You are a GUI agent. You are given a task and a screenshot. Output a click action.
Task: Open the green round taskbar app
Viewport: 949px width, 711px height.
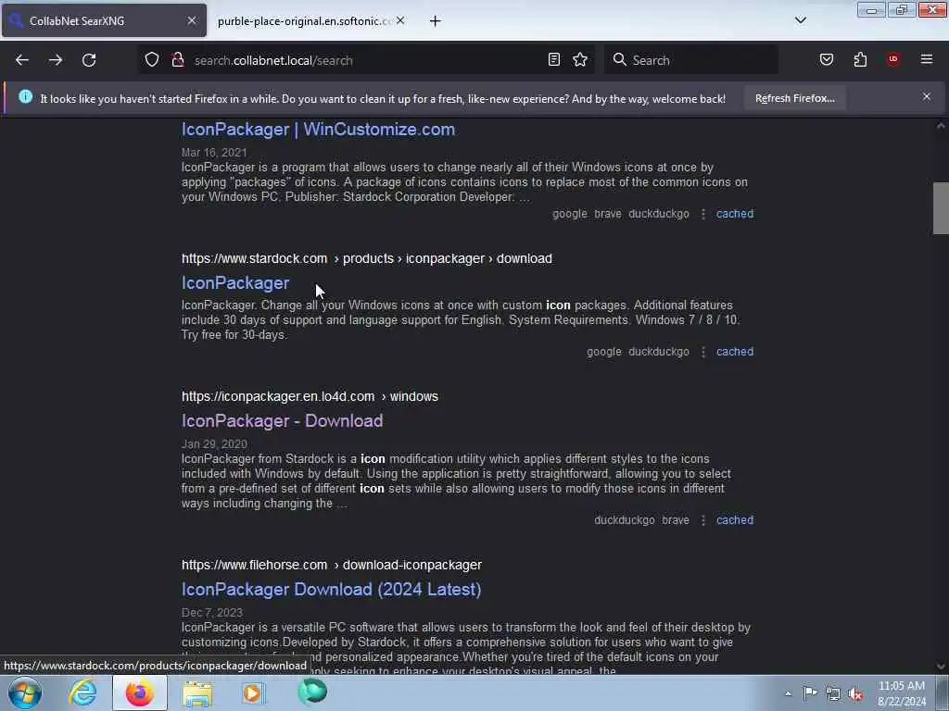312,692
